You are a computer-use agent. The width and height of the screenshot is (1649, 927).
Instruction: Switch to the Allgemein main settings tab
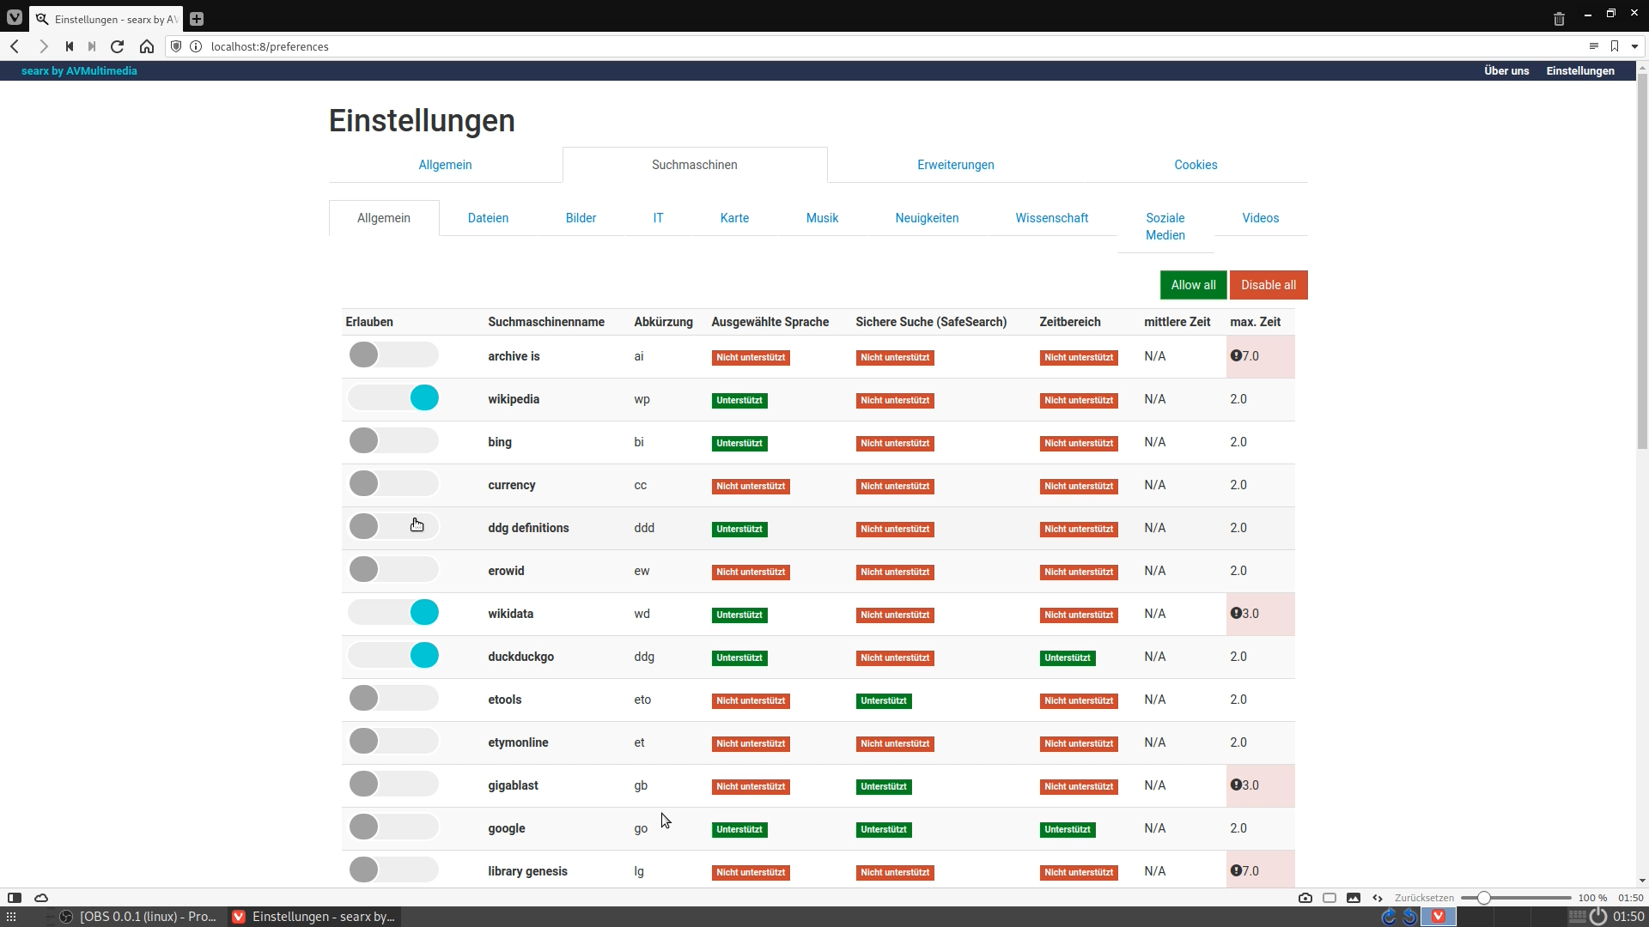click(x=445, y=165)
